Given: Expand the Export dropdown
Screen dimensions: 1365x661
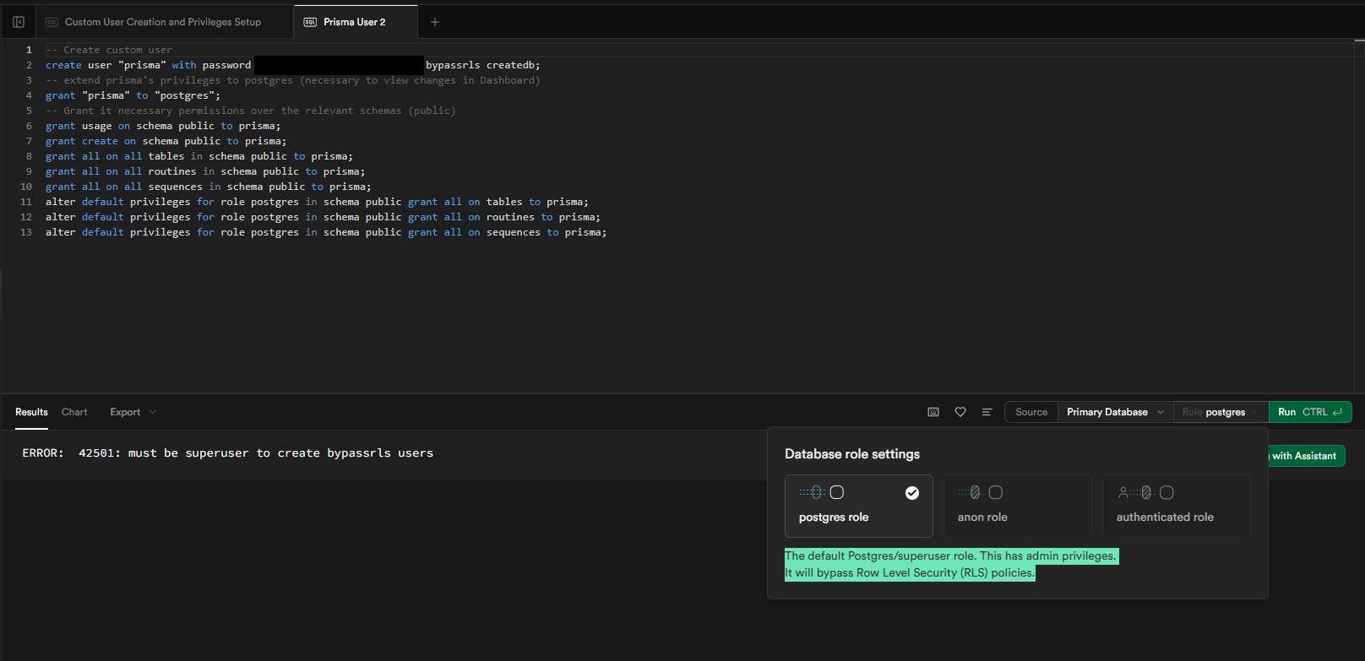Looking at the screenshot, I should point(133,412).
